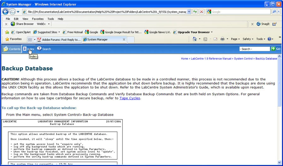Click the browser Back arrow button
The width and height of the screenshot is (283, 166).
(x=5, y=12)
